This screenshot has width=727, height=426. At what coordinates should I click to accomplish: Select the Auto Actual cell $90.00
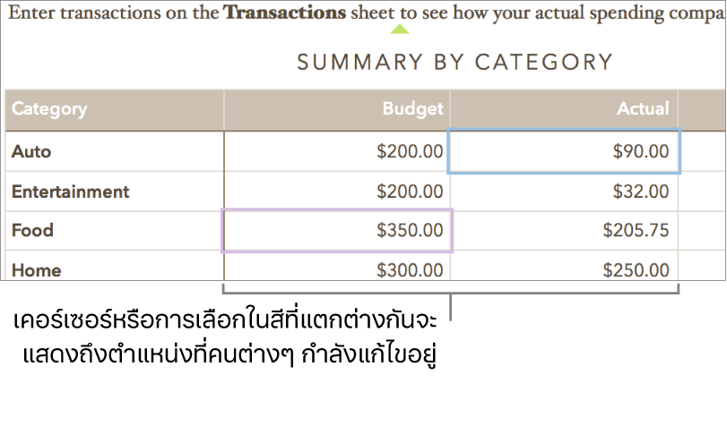click(564, 151)
